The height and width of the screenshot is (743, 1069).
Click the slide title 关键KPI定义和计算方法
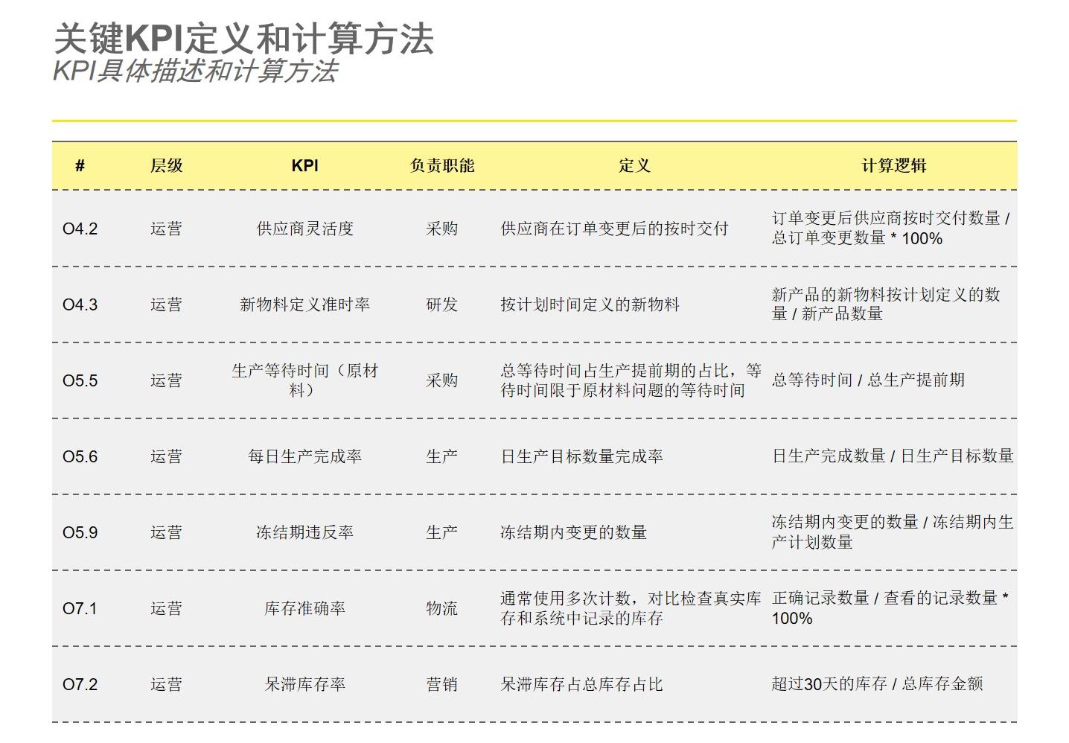point(243,39)
